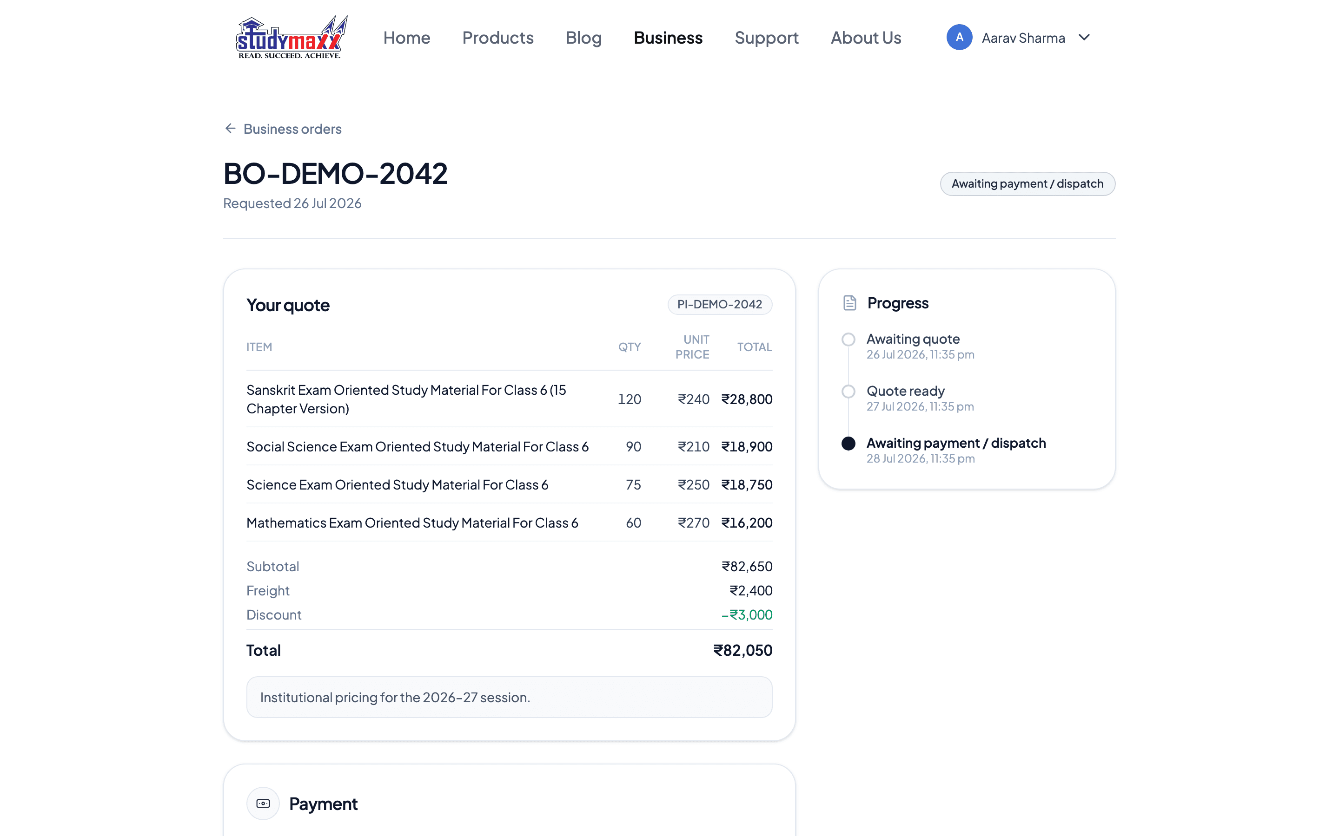This screenshot has height=836, width=1339.
Task: Click the TOTAL column header
Action: 754,346
